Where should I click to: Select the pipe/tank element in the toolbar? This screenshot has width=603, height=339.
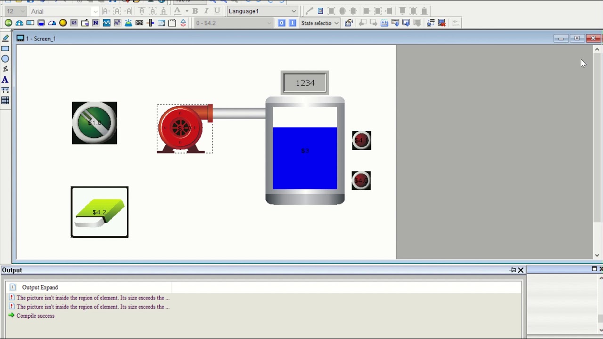(x=41, y=23)
